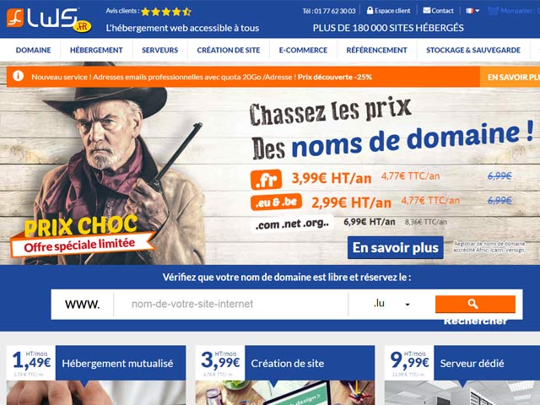Open the Hébergement mutualisé offer card
The image size is (540, 405).
[96, 375]
